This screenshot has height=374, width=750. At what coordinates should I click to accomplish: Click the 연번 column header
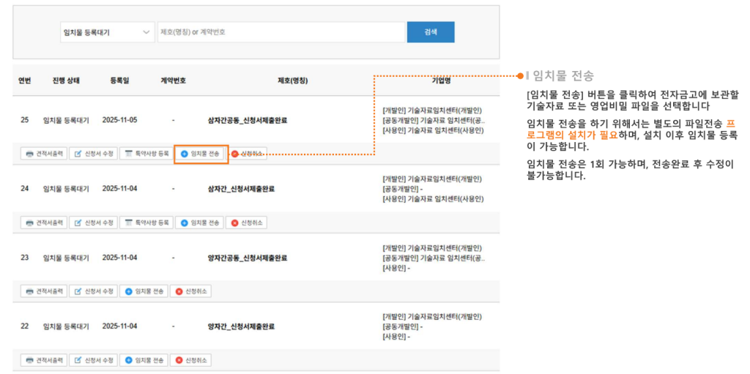click(25, 81)
